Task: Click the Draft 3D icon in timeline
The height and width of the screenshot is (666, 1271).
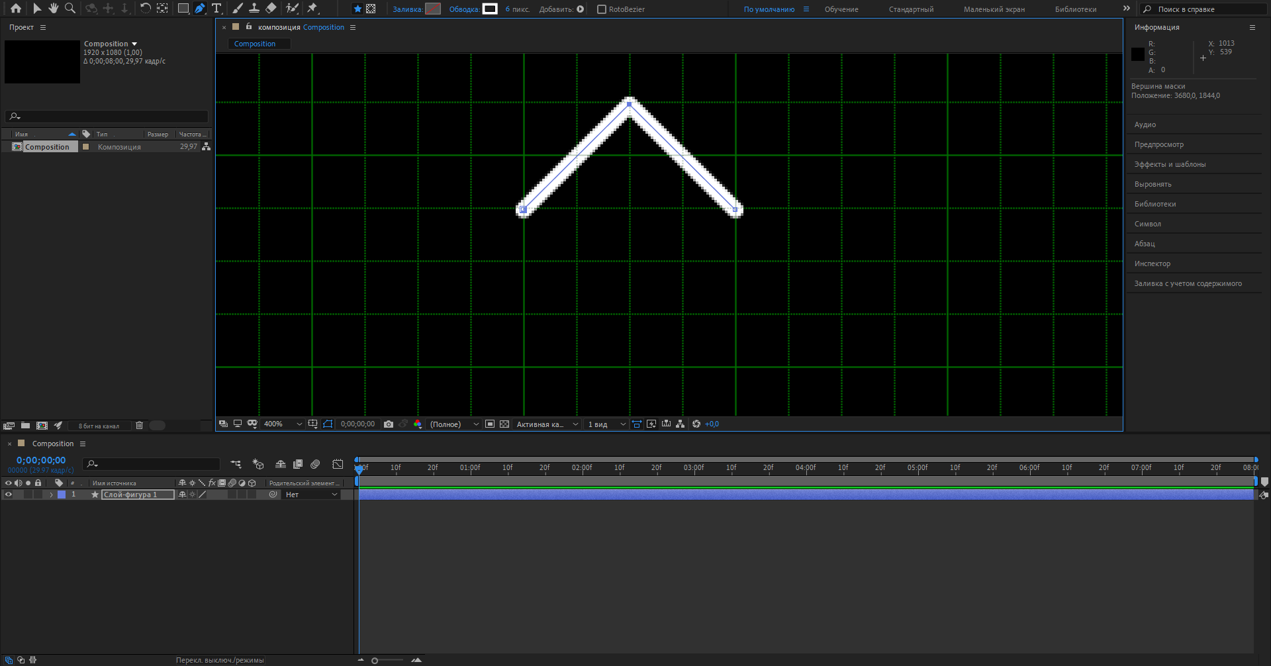Action: [x=258, y=464]
